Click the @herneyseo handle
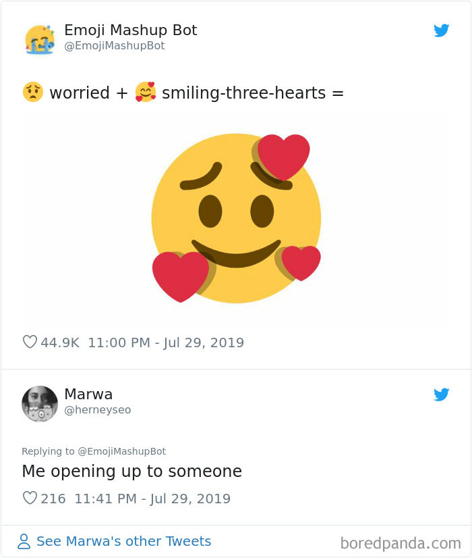472x558 pixels. point(98,409)
